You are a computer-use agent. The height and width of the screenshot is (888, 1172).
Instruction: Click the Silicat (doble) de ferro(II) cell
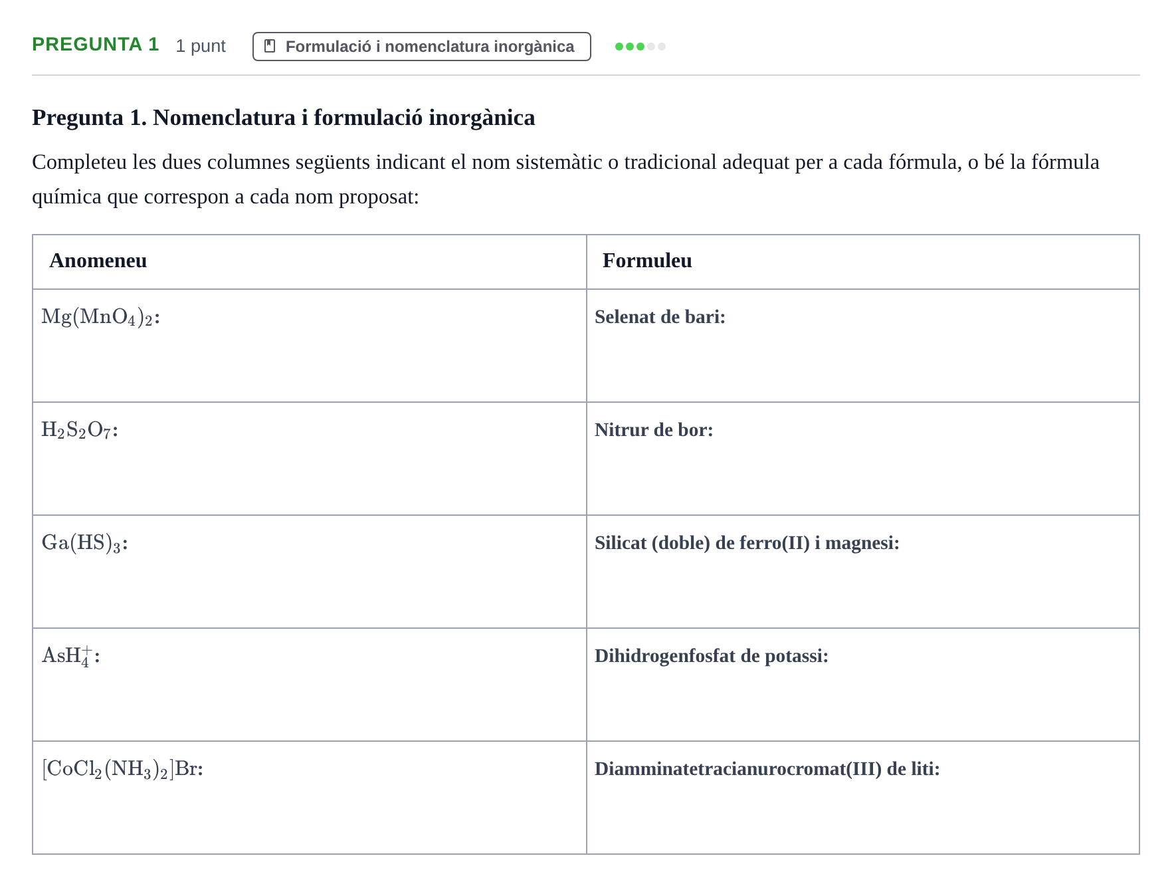[x=863, y=572]
